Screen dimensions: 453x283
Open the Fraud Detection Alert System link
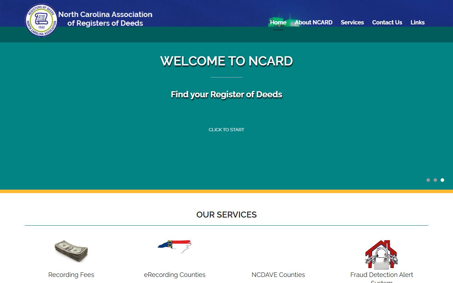[382, 278]
